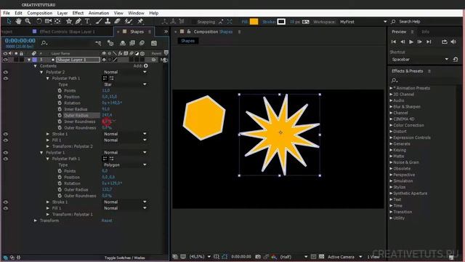Go to first frame in Preview panel
Screen dimensions: 465x262
click(x=394, y=42)
